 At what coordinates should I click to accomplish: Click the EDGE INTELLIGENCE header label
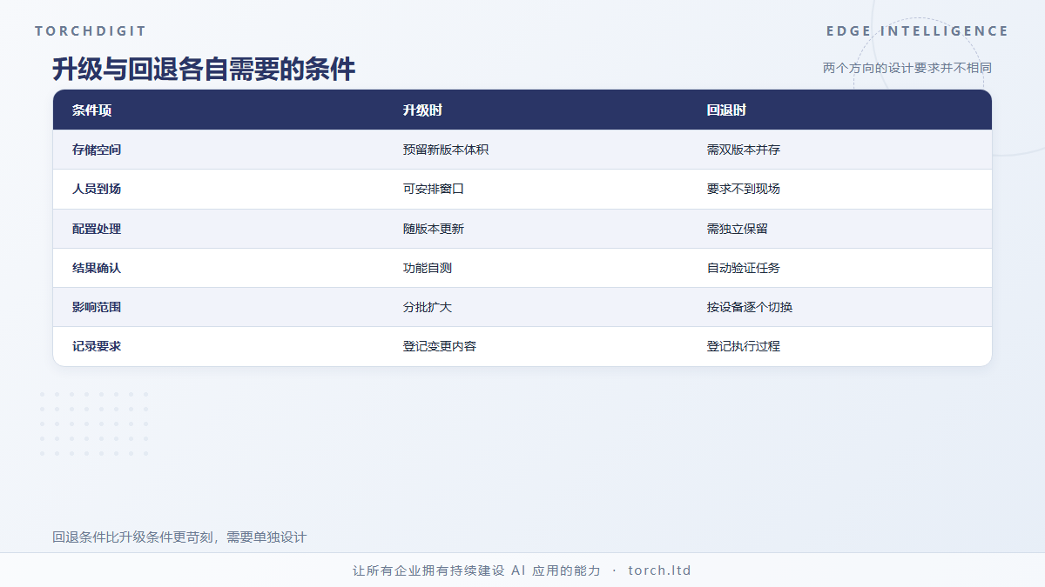(x=917, y=31)
